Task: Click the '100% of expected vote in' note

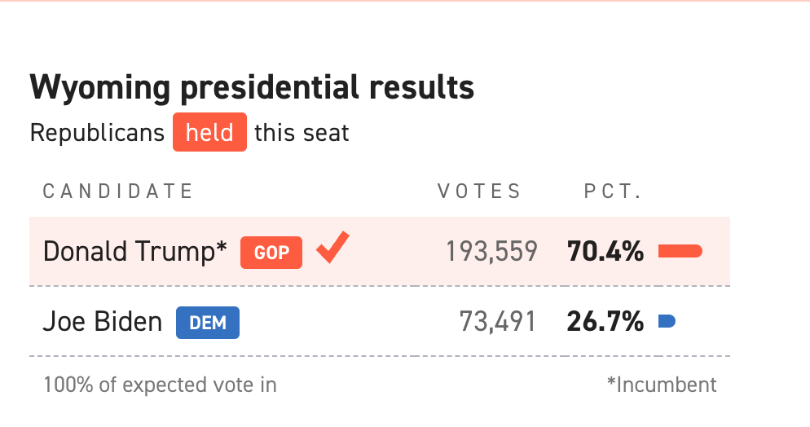Action: click(x=160, y=384)
